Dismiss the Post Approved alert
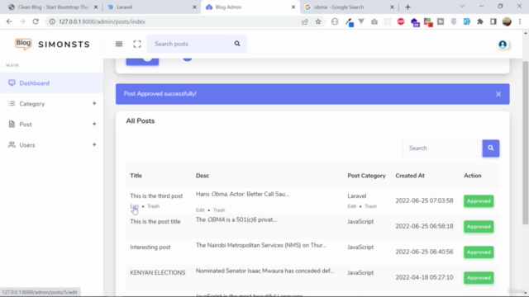529x297 pixels. pos(498,94)
